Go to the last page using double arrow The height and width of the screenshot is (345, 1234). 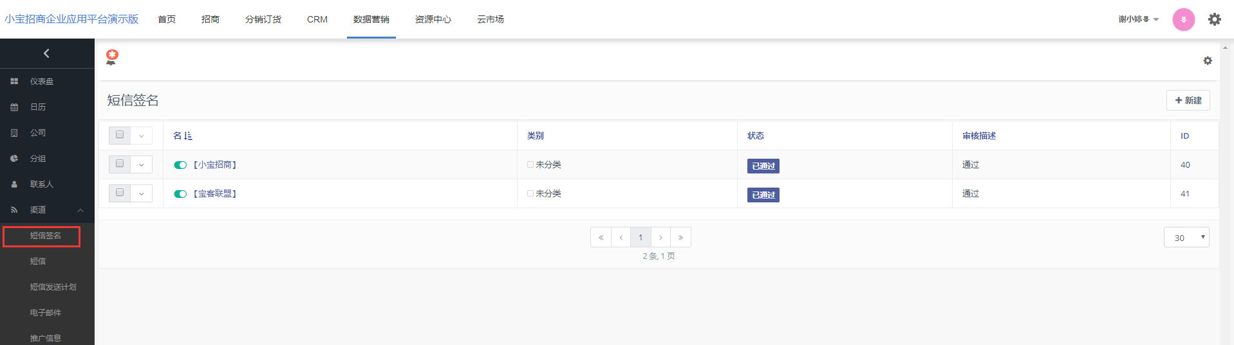[x=680, y=237]
